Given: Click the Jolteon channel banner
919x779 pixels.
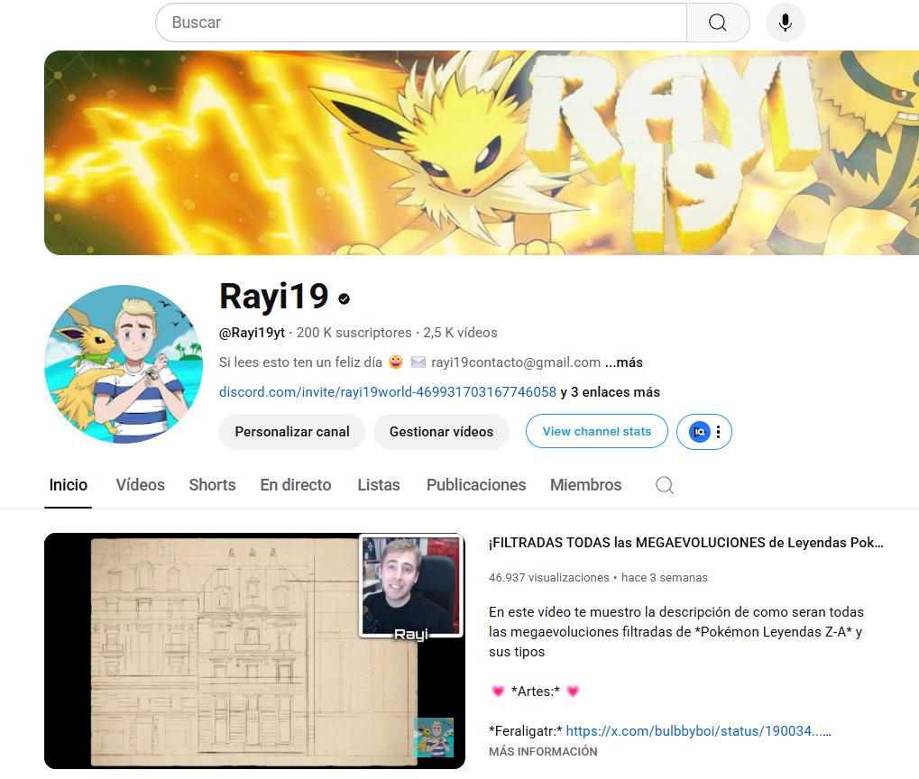Looking at the screenshot, I should (482, 152).
